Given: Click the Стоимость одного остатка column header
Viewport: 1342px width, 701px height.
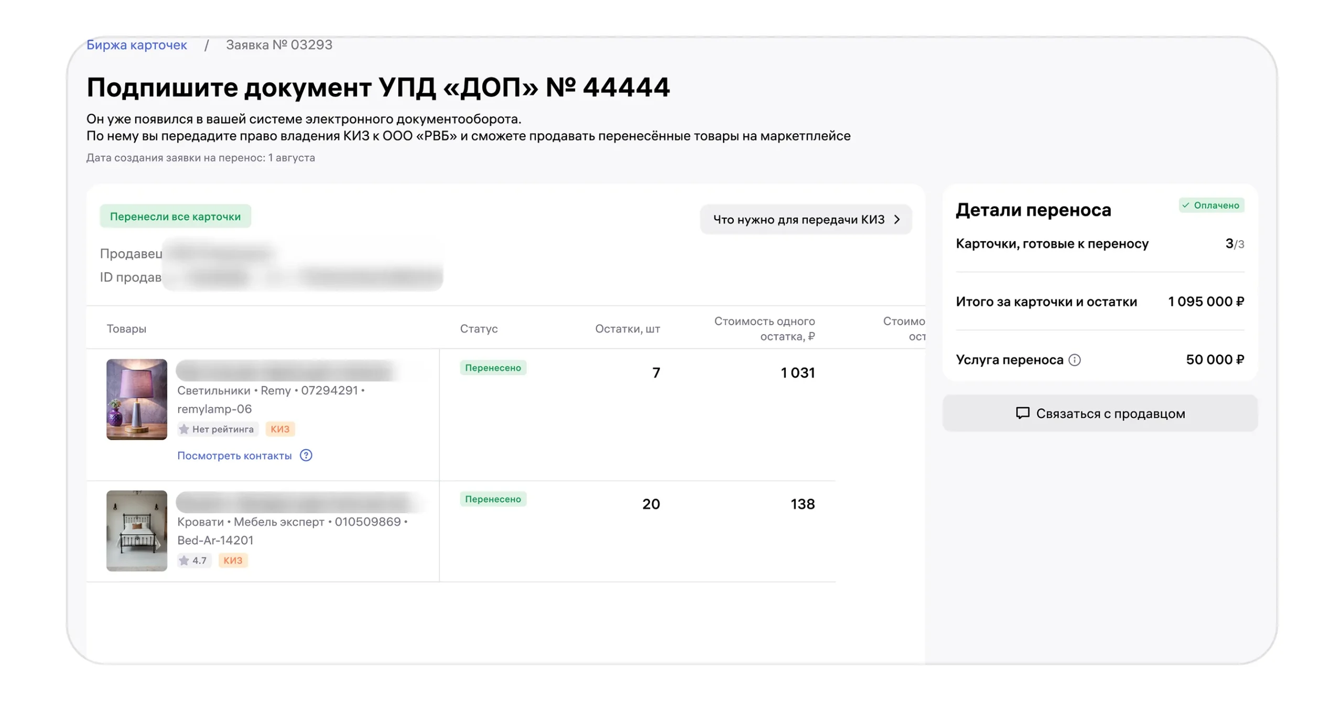Looking at the screenshot, I should 764,328.
